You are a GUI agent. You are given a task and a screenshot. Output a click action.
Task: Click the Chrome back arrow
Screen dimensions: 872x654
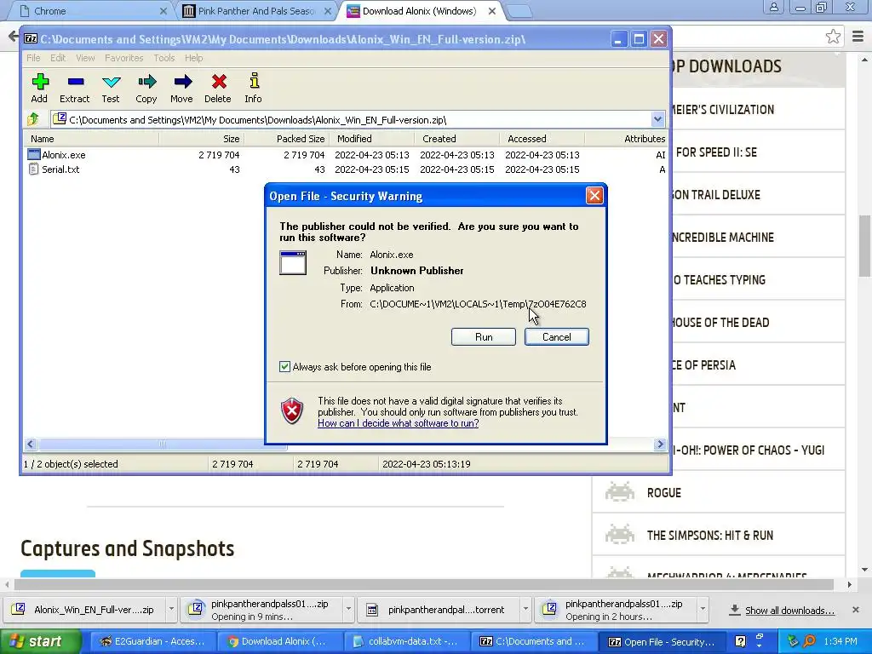[13, 37]
